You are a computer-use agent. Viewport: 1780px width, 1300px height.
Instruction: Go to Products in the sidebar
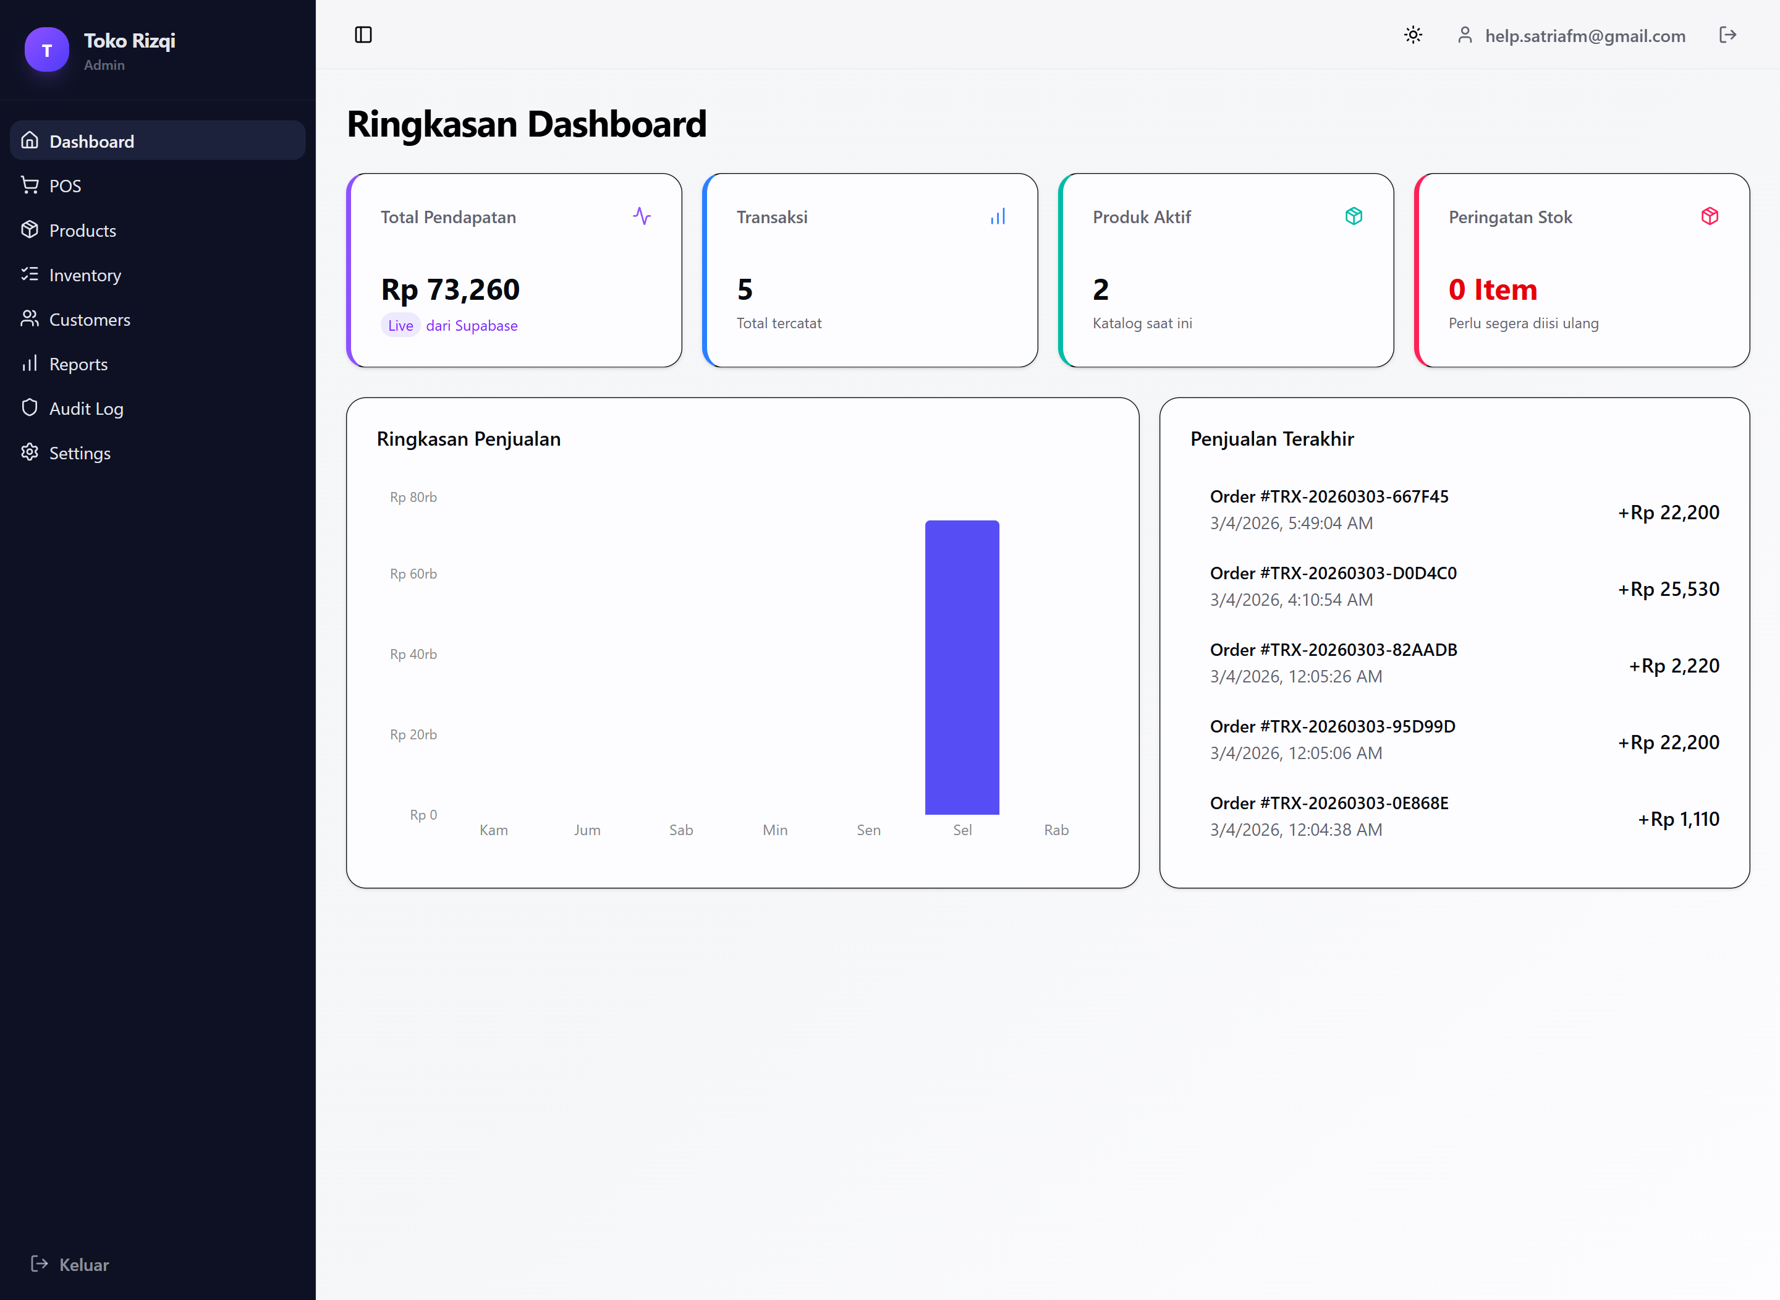point(82,231)
